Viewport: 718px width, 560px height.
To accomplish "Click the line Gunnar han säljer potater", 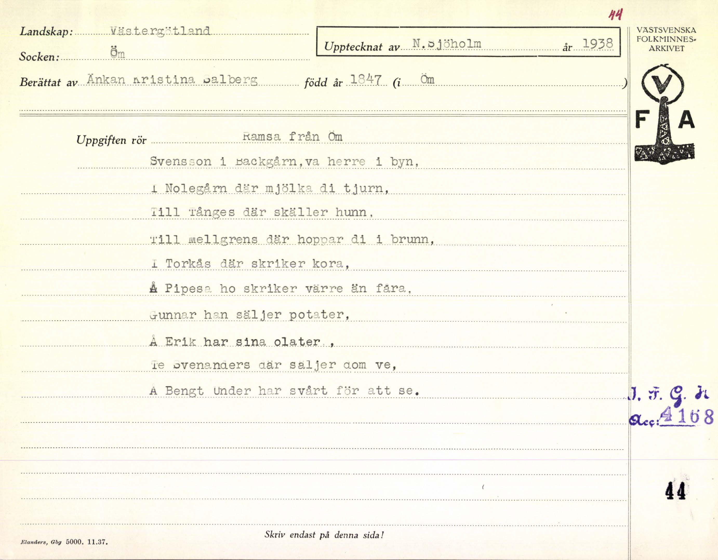I will coord(249,315).
